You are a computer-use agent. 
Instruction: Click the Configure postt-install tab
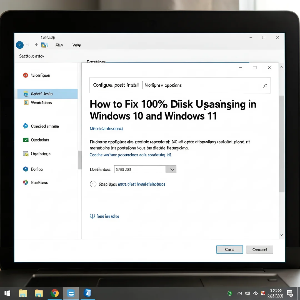(116, 85)
